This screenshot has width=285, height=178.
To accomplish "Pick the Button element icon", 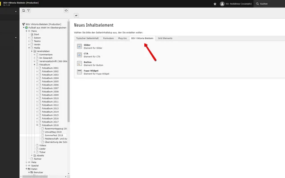I will (x=79, y=63).
